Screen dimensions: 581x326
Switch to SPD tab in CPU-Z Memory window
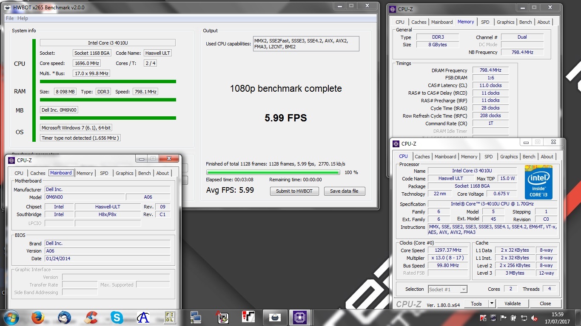485,22
